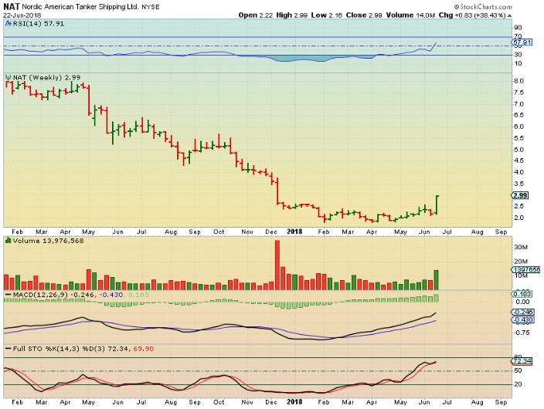Click the -0.430 signal tag on right axis
Viewport: 544px width, 409px height.
click(x=523, y=319)
